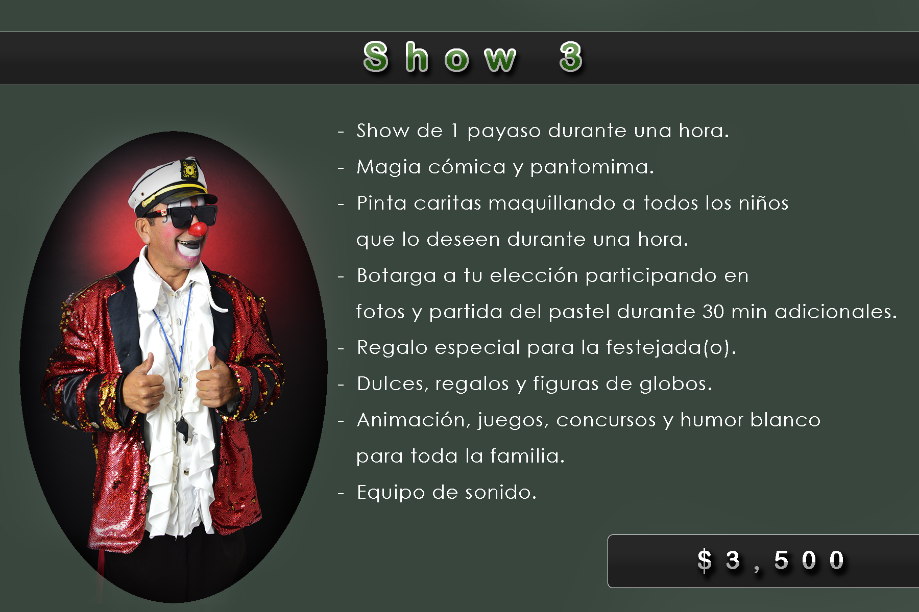Click 'fotos y partida del pastel' line

[626, 312]
